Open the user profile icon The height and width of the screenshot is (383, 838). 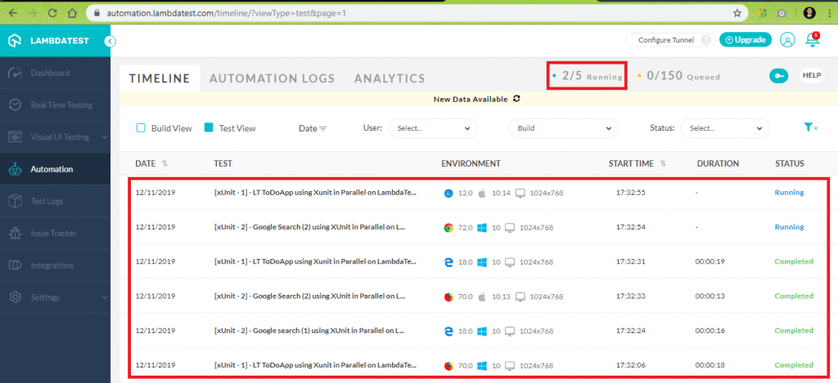pos(787,40)
